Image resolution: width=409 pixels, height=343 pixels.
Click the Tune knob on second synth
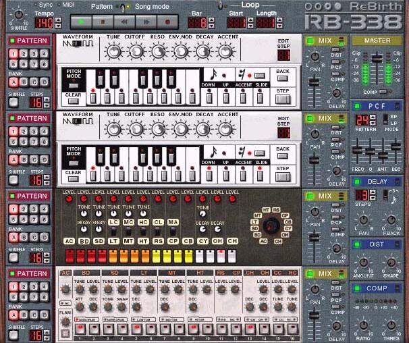[113, 129]
